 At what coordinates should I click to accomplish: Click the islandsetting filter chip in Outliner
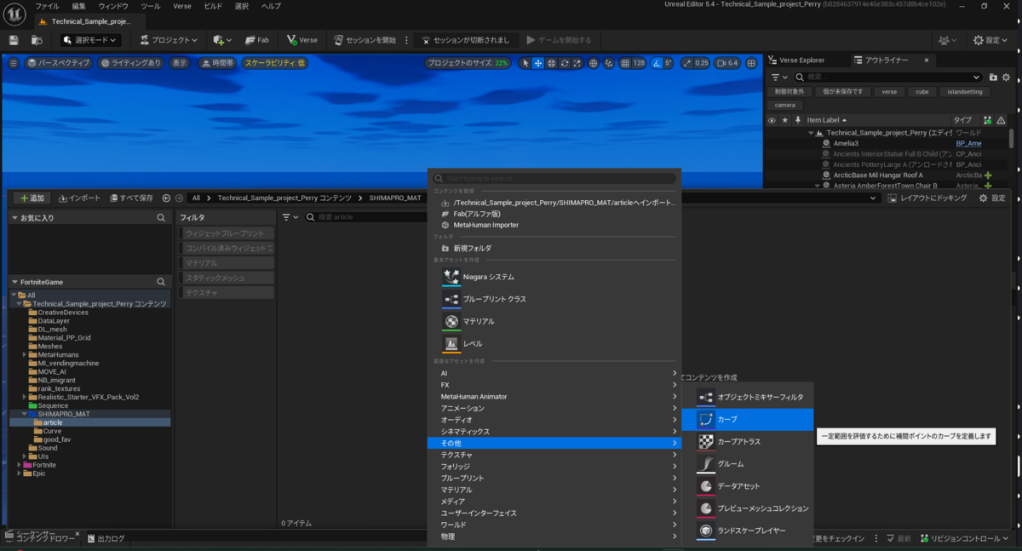965,91
